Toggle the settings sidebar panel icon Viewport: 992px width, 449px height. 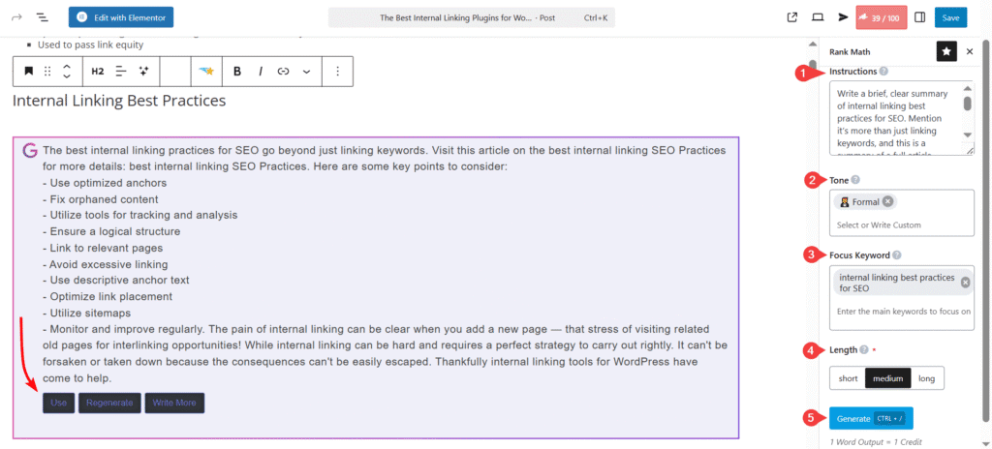point(919,17)
